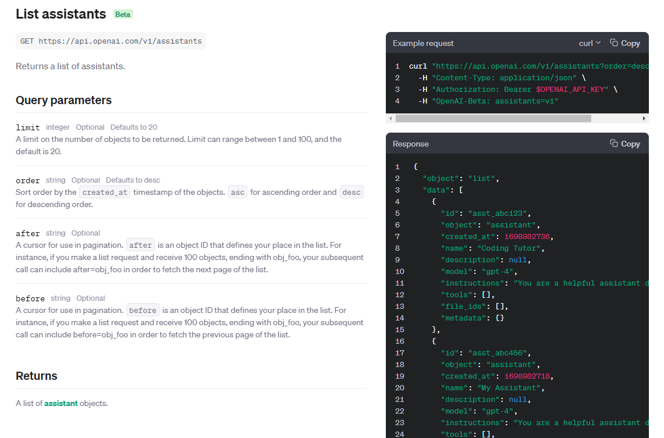Image resolution: width=664 pixels, height=438 pixels.
Task: Click the Content-Type header line
Action: [x=502, y=78]
